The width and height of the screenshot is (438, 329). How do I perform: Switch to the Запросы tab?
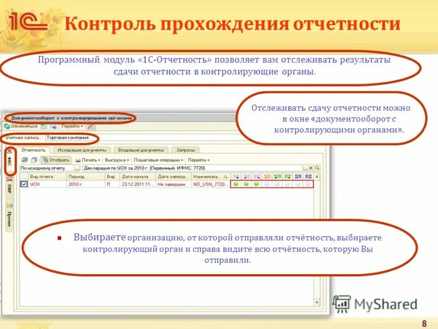click(x=185, y=150)
